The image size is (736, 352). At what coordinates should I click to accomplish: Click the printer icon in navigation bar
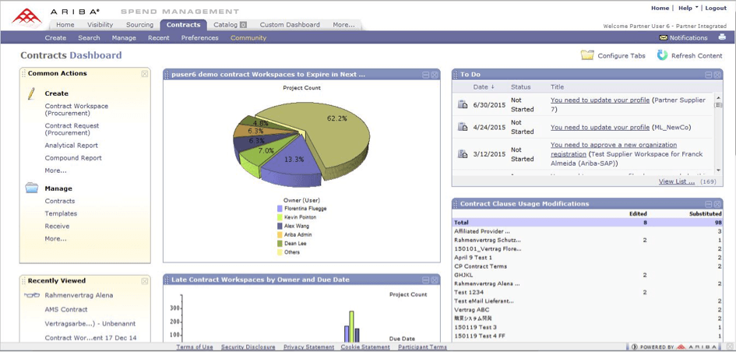coord(722,37)
